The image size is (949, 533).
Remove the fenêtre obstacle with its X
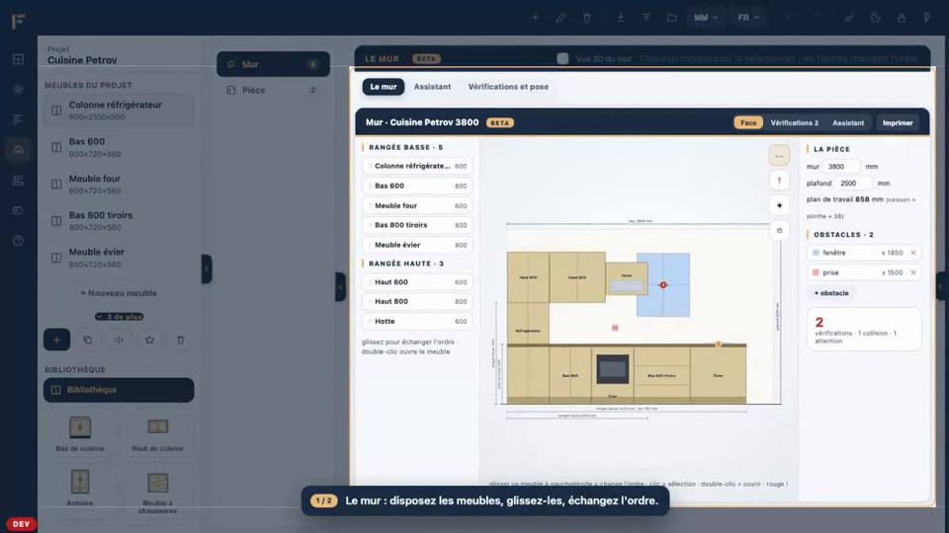(x=913, y=253)
